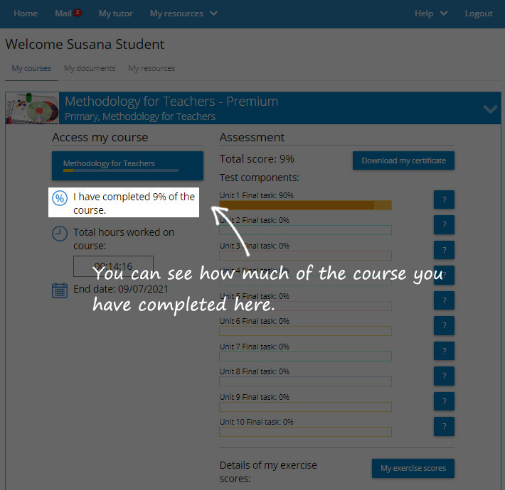This screenshot has height=490, width=505.
Task: Click the Unit 1 Final task progress bar
Action: (305, 205)
